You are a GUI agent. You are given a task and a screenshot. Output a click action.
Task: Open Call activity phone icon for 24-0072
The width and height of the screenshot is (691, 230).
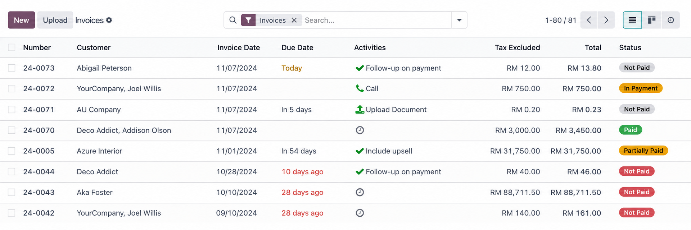(360, 88)
